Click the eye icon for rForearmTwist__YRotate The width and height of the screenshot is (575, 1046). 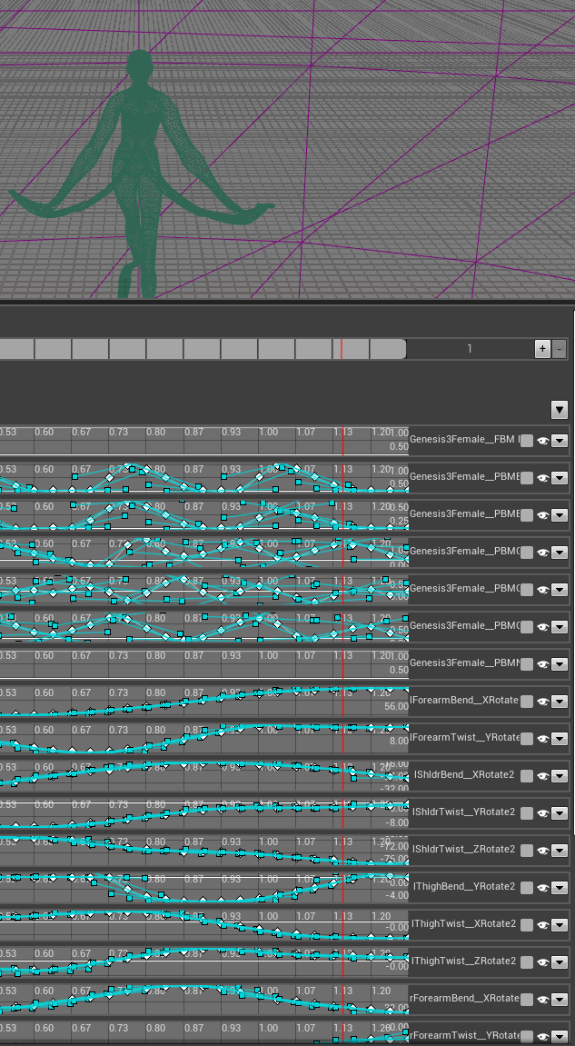coord(543,1037)
